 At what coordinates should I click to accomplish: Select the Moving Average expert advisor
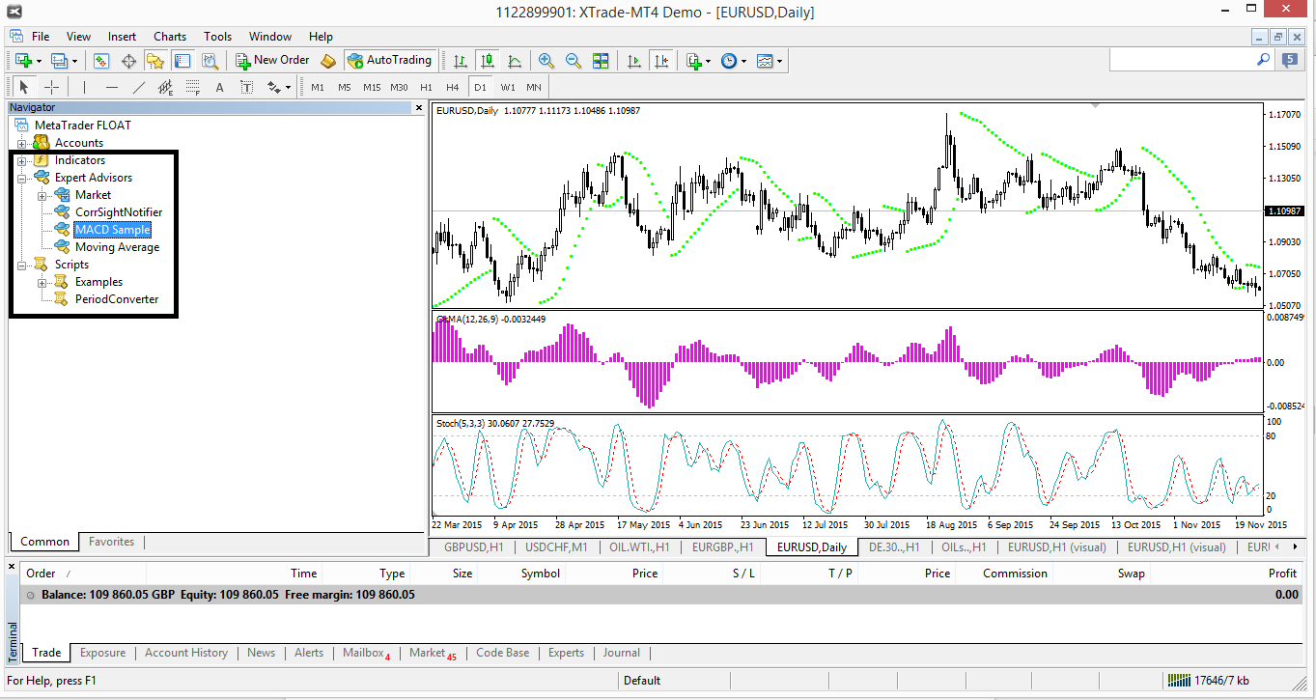click(117, 247)
